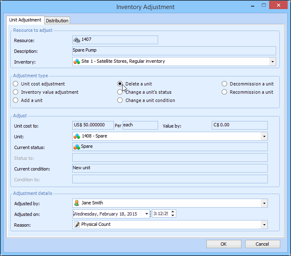Click the Spare status icon
The width and height of the screenshot is (291, 256).
tap(77, 147)
